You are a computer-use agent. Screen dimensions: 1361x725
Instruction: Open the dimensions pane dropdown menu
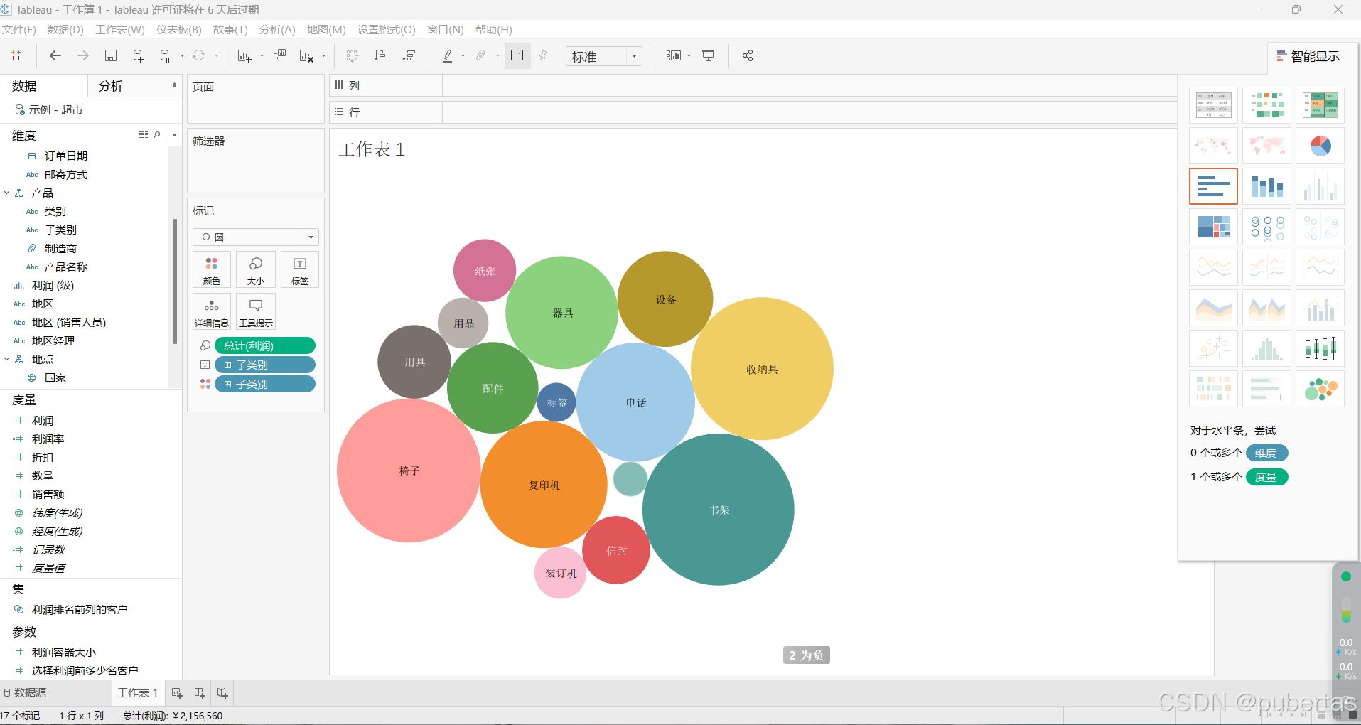(174, 134)
